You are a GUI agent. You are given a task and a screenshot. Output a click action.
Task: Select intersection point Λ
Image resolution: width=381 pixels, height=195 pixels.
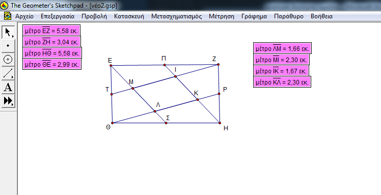tap(155, 112)
